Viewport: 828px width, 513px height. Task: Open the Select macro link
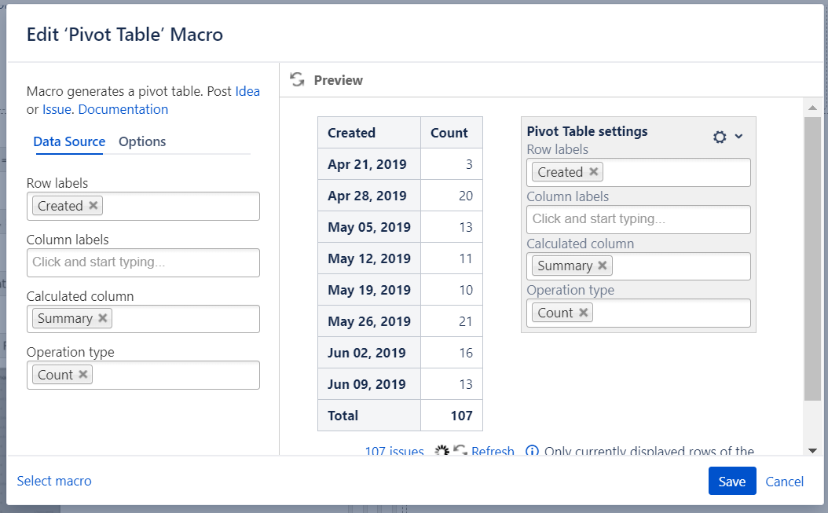tap(54, 481)
